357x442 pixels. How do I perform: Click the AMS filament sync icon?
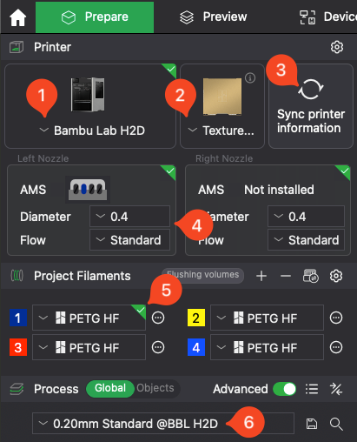(311, 276)
